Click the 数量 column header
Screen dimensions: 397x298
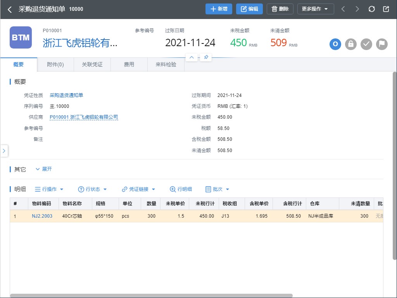[151, 204]
